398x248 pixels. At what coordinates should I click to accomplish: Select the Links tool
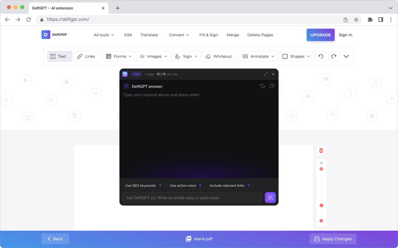pyautogui.click(x=87, y=56)
